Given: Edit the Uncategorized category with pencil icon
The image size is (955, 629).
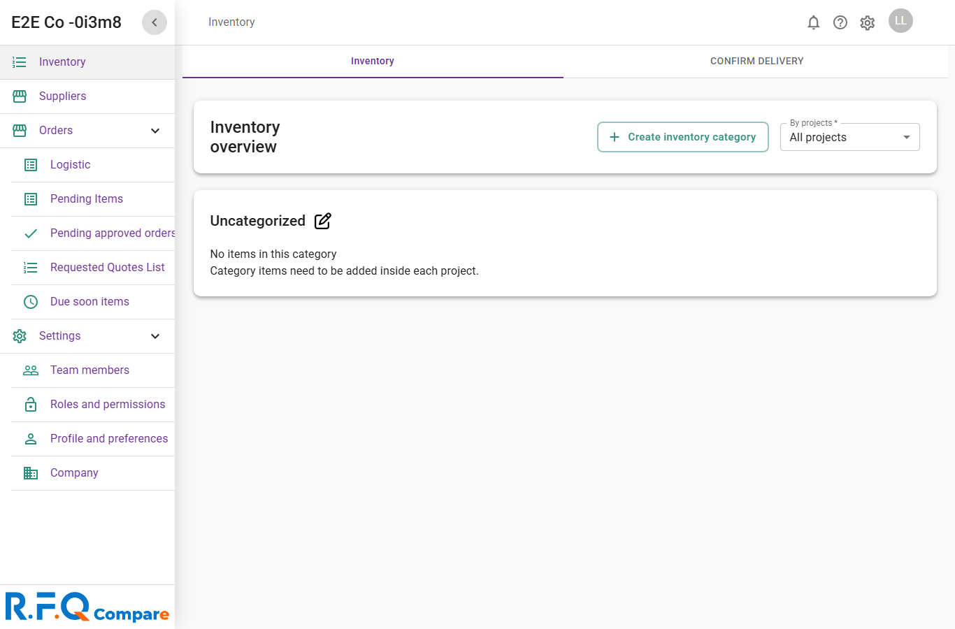Looking at the screenshot, I should click(x=323, y=221).
